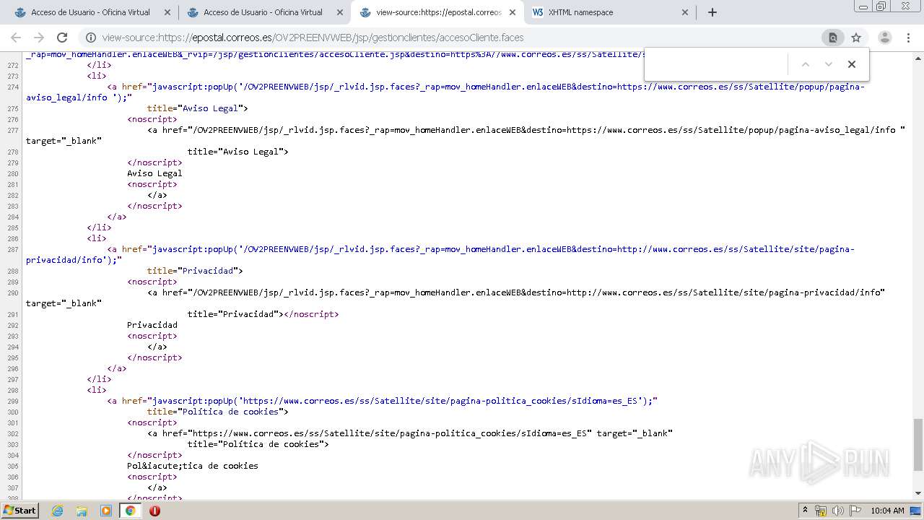Open the Windows Start menu
This screenshot has height=520, width=924.
click(20, 510)
